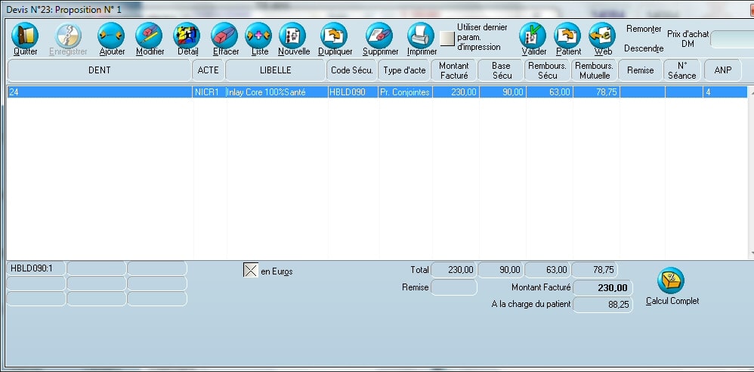754x372 pixels.
Task: Select the Inlay Core 100%Santé row
Action: pos(276,92)
